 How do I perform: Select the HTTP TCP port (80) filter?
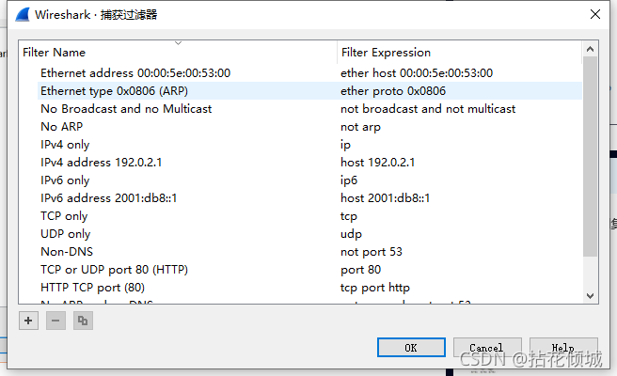(x=92, y=288)
